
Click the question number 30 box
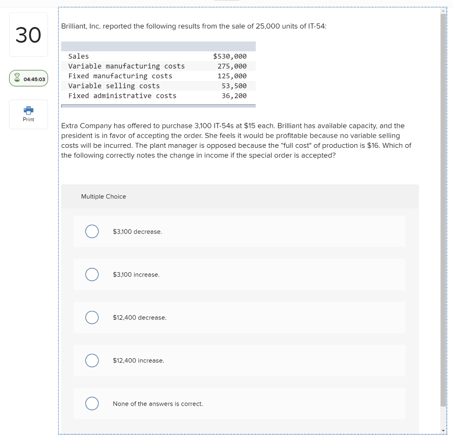29,34
